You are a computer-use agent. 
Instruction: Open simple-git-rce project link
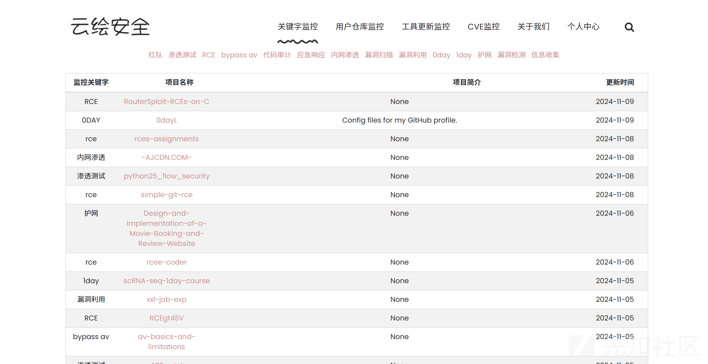[166, 195]
